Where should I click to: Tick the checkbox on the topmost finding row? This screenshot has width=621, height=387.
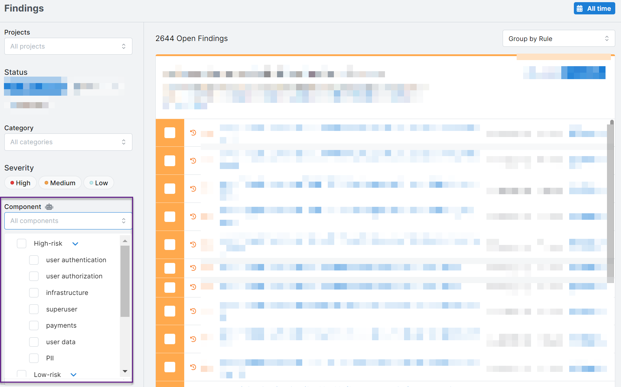point(169,133)
